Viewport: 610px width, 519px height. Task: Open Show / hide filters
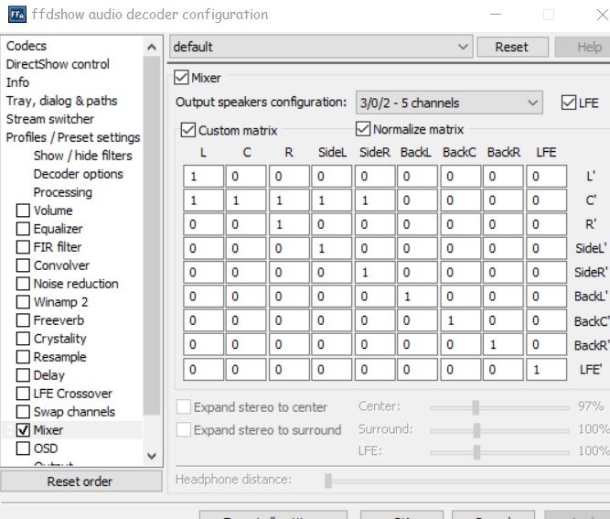pos(83,156)
